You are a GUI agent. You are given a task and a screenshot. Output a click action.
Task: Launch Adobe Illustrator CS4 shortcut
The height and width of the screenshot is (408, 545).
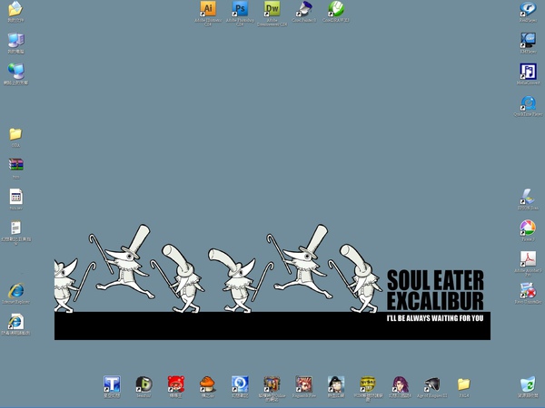pyautogui.click(x=208, y=9)
